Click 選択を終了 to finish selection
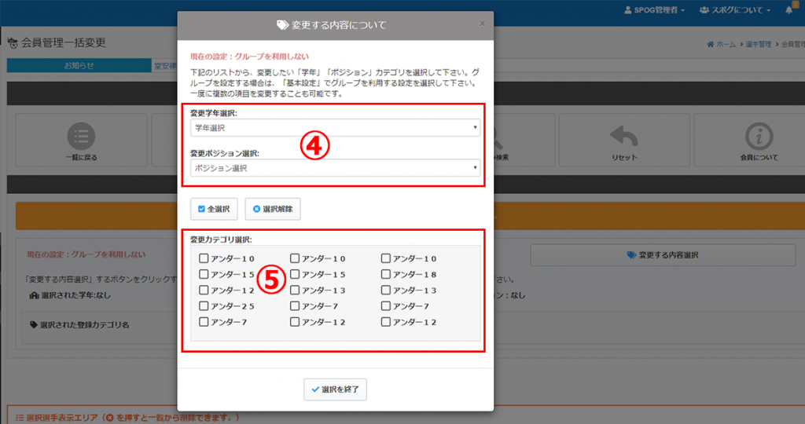 click(336, 389)
